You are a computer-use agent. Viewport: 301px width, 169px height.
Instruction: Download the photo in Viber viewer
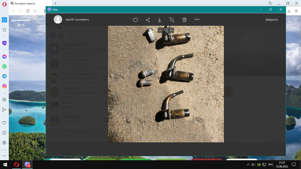159,20
